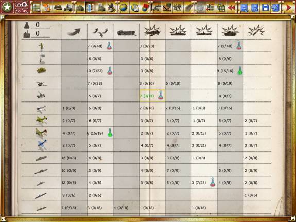Click the blue floppy disk save icon
Screen dimensions: 296x222
pyautogui.click(x=265, y=8)
